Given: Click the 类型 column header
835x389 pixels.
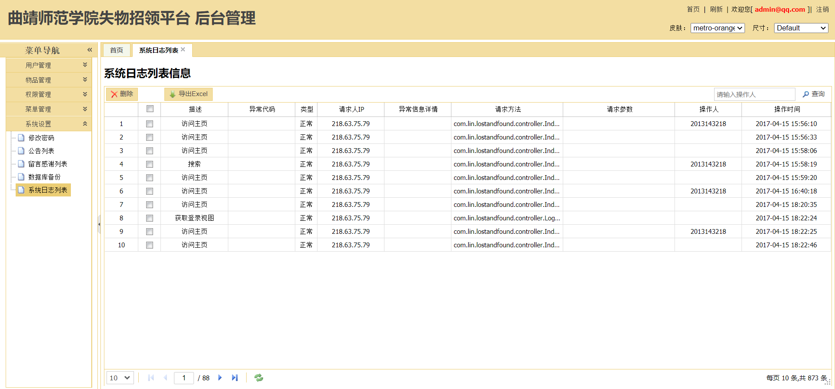Looking at the screenshot, I should (307, 109).
